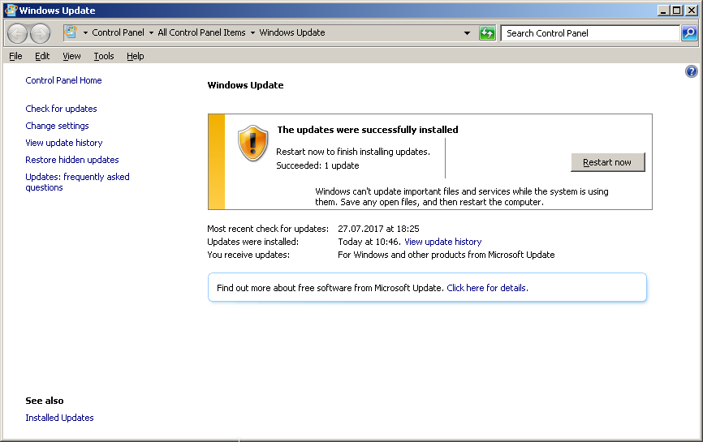Click Control Panel in the address breadcrumb
This screenshot has width=703, height=442.
tap(118, 32)
